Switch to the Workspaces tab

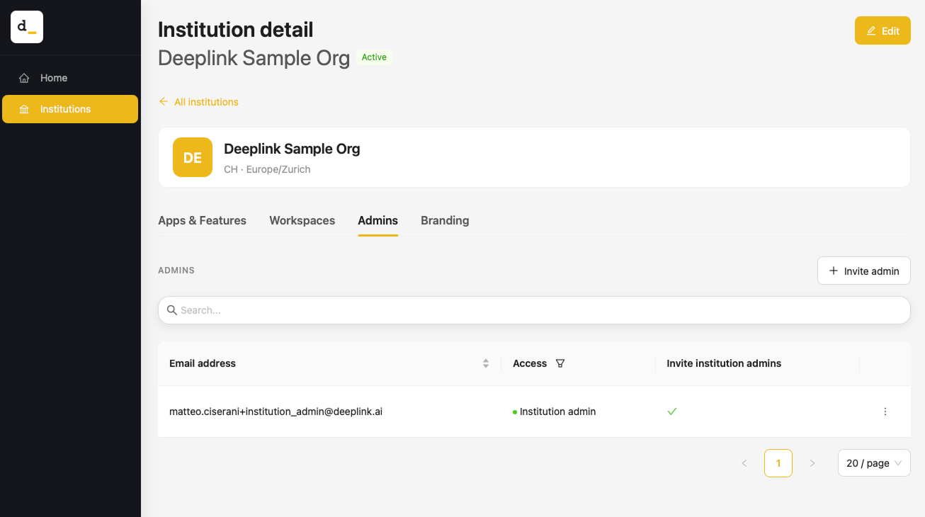point(302,220)
